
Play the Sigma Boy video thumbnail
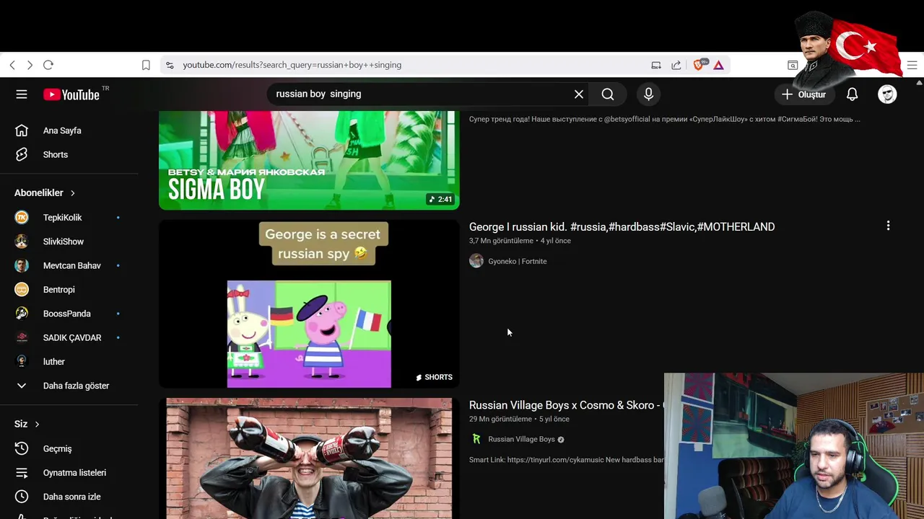[309, 160]
